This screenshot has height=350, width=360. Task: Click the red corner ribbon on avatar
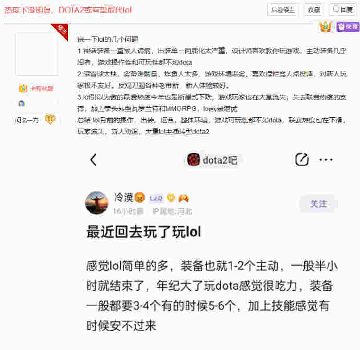click(x=61, y=31)
